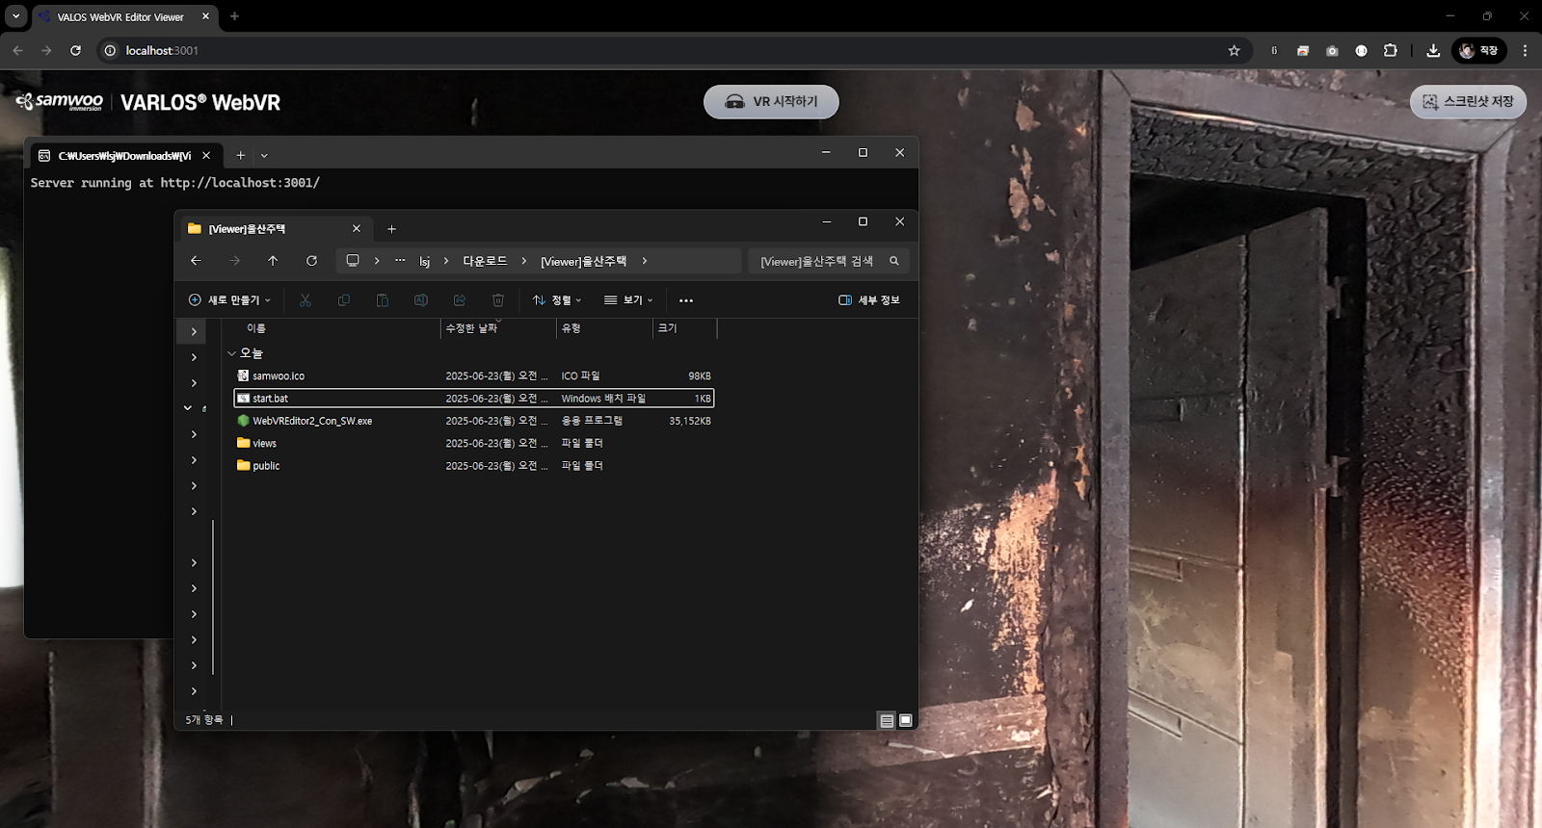Toggle the details pane (세부 정보)
Screen dimensions: 1542x828
coord(869,300)
